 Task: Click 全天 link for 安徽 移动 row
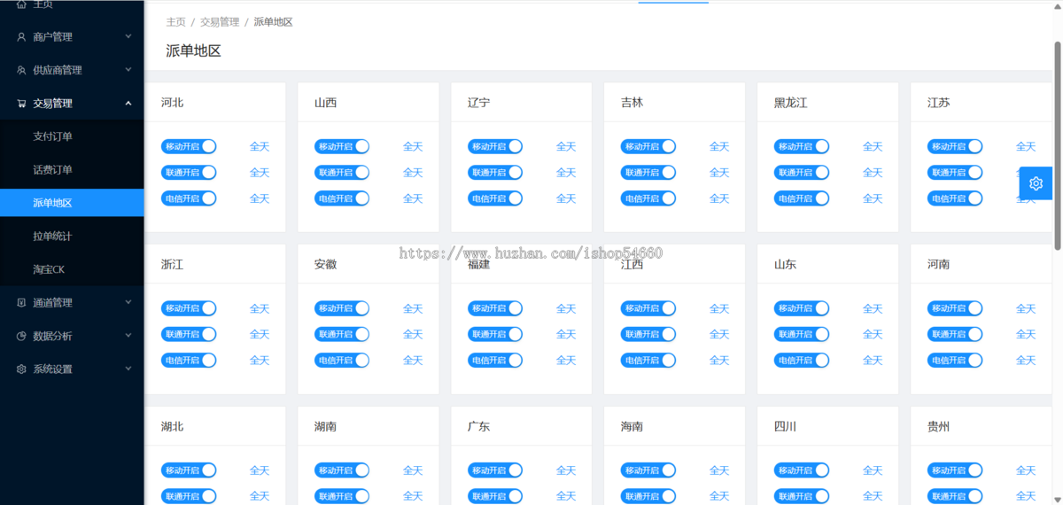413,308
